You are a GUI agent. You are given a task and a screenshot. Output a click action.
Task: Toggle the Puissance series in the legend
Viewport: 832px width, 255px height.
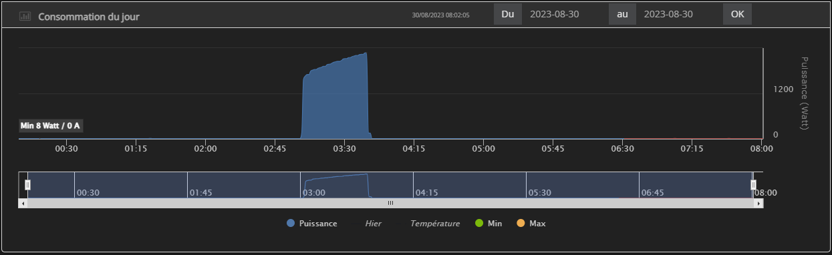(x=311, y=224)
